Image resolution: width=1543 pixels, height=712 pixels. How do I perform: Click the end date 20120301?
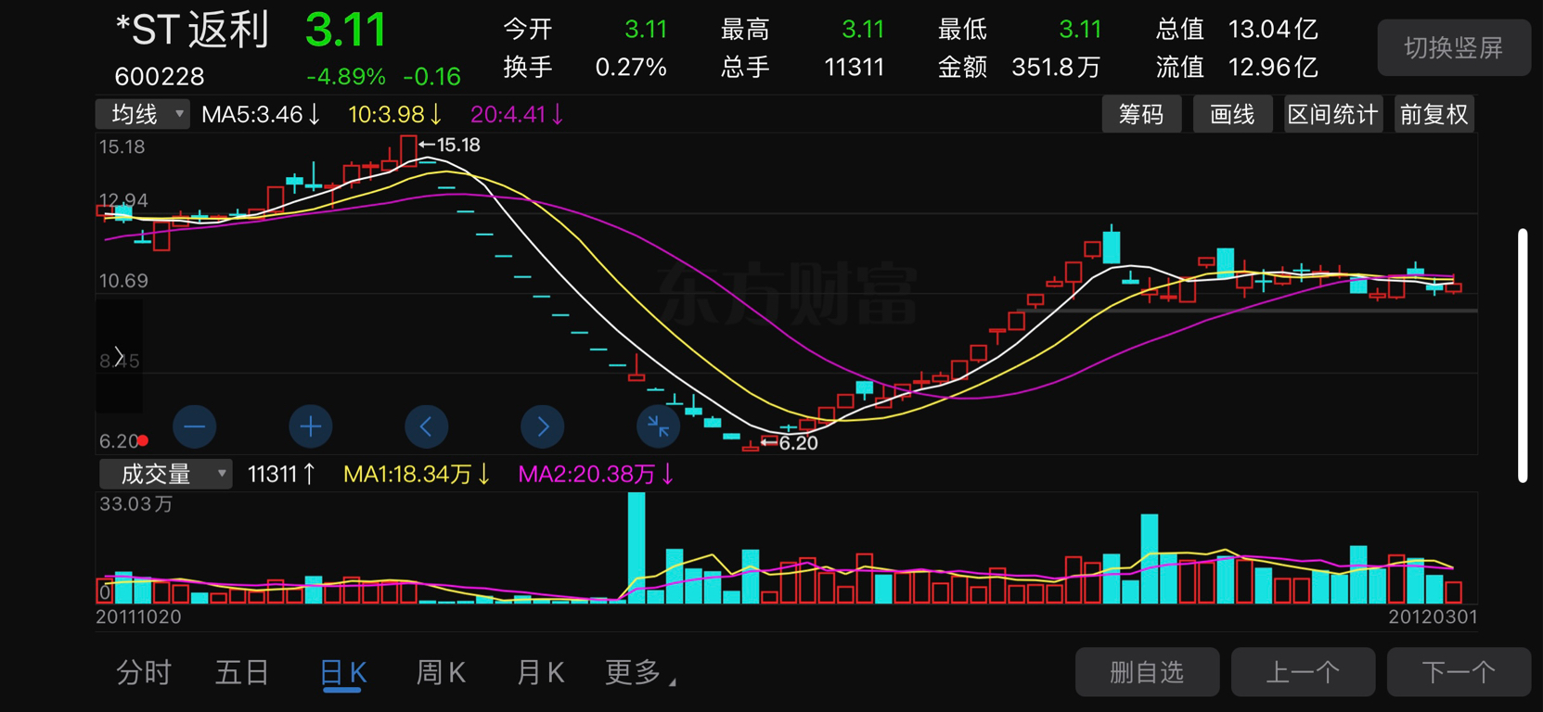click(1433, 617)
